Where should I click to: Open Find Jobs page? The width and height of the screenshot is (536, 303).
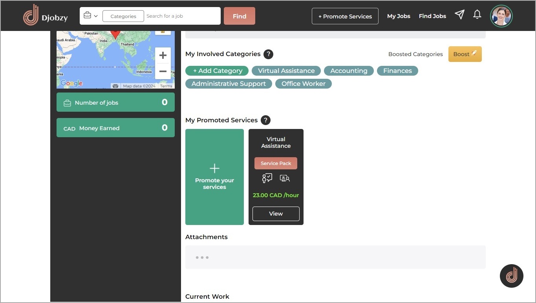click(x=432, y=16)
